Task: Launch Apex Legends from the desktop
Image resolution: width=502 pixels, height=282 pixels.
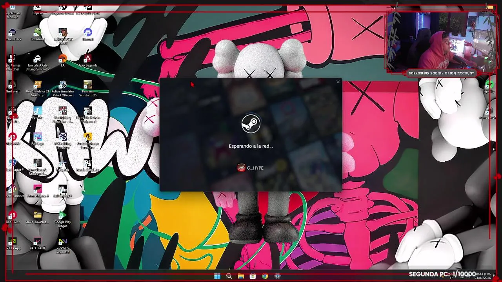Action: coord(88,61)
